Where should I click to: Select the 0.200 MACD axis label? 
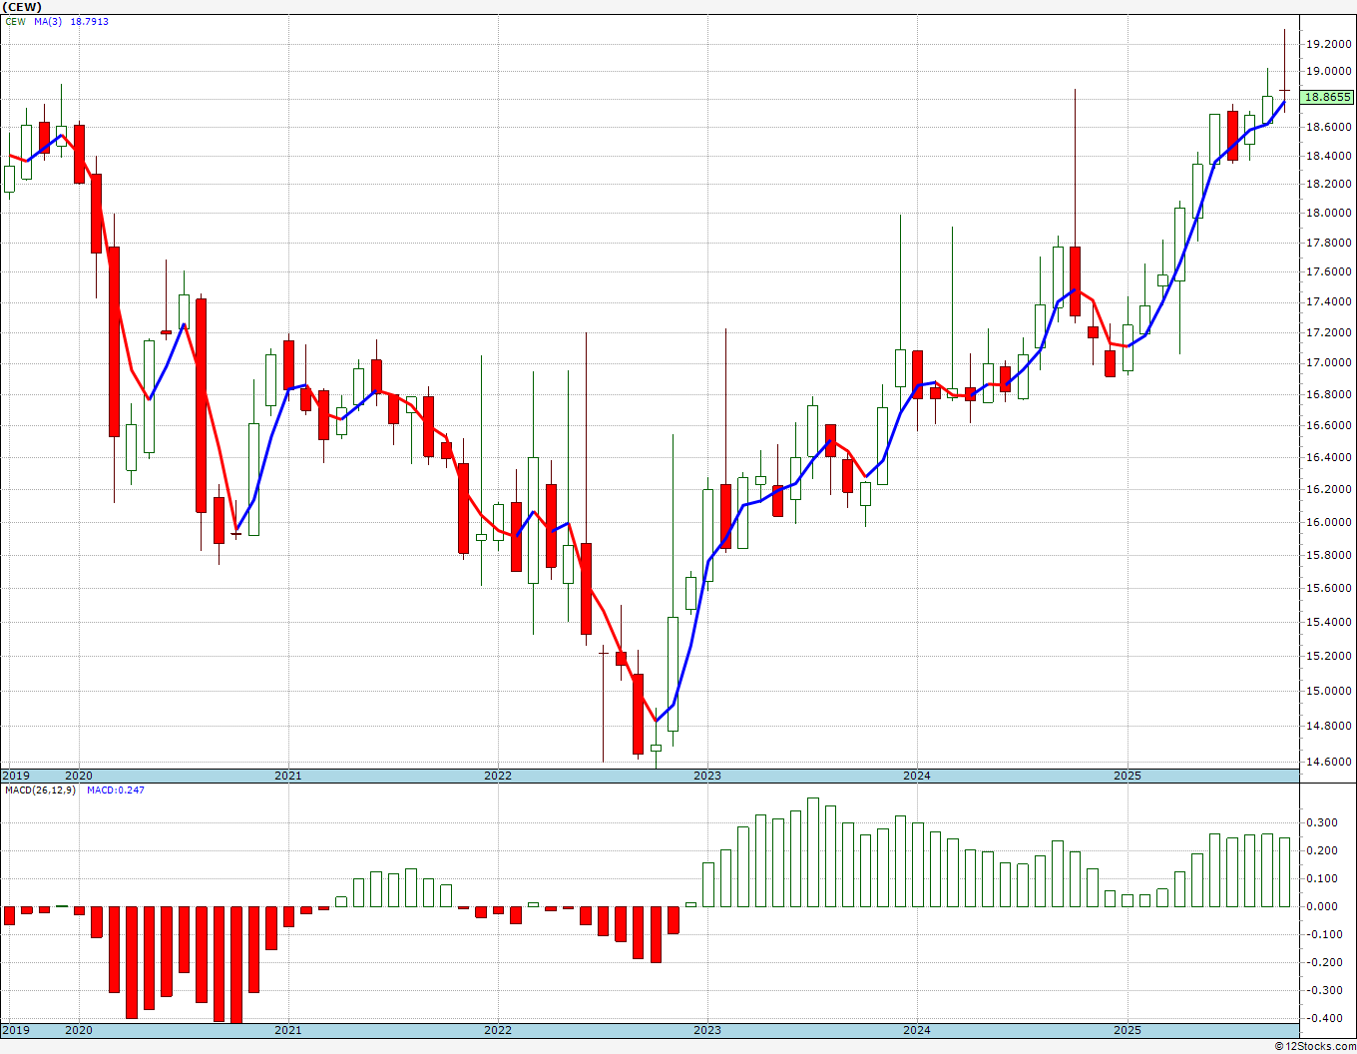(1323, 850)
